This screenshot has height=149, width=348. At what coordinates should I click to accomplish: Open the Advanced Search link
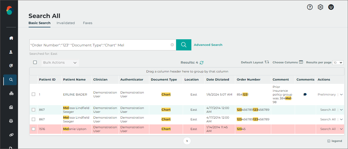click(x=208, y=45)
